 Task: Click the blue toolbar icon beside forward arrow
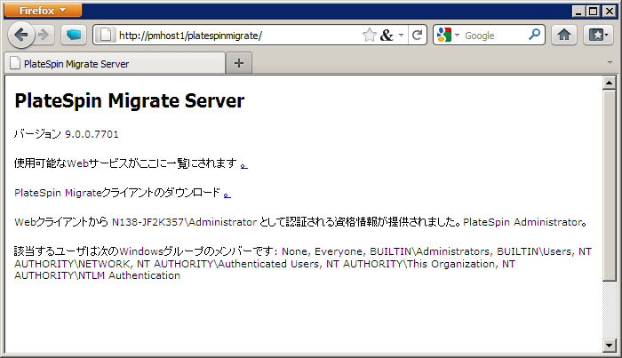pos(74,36)
